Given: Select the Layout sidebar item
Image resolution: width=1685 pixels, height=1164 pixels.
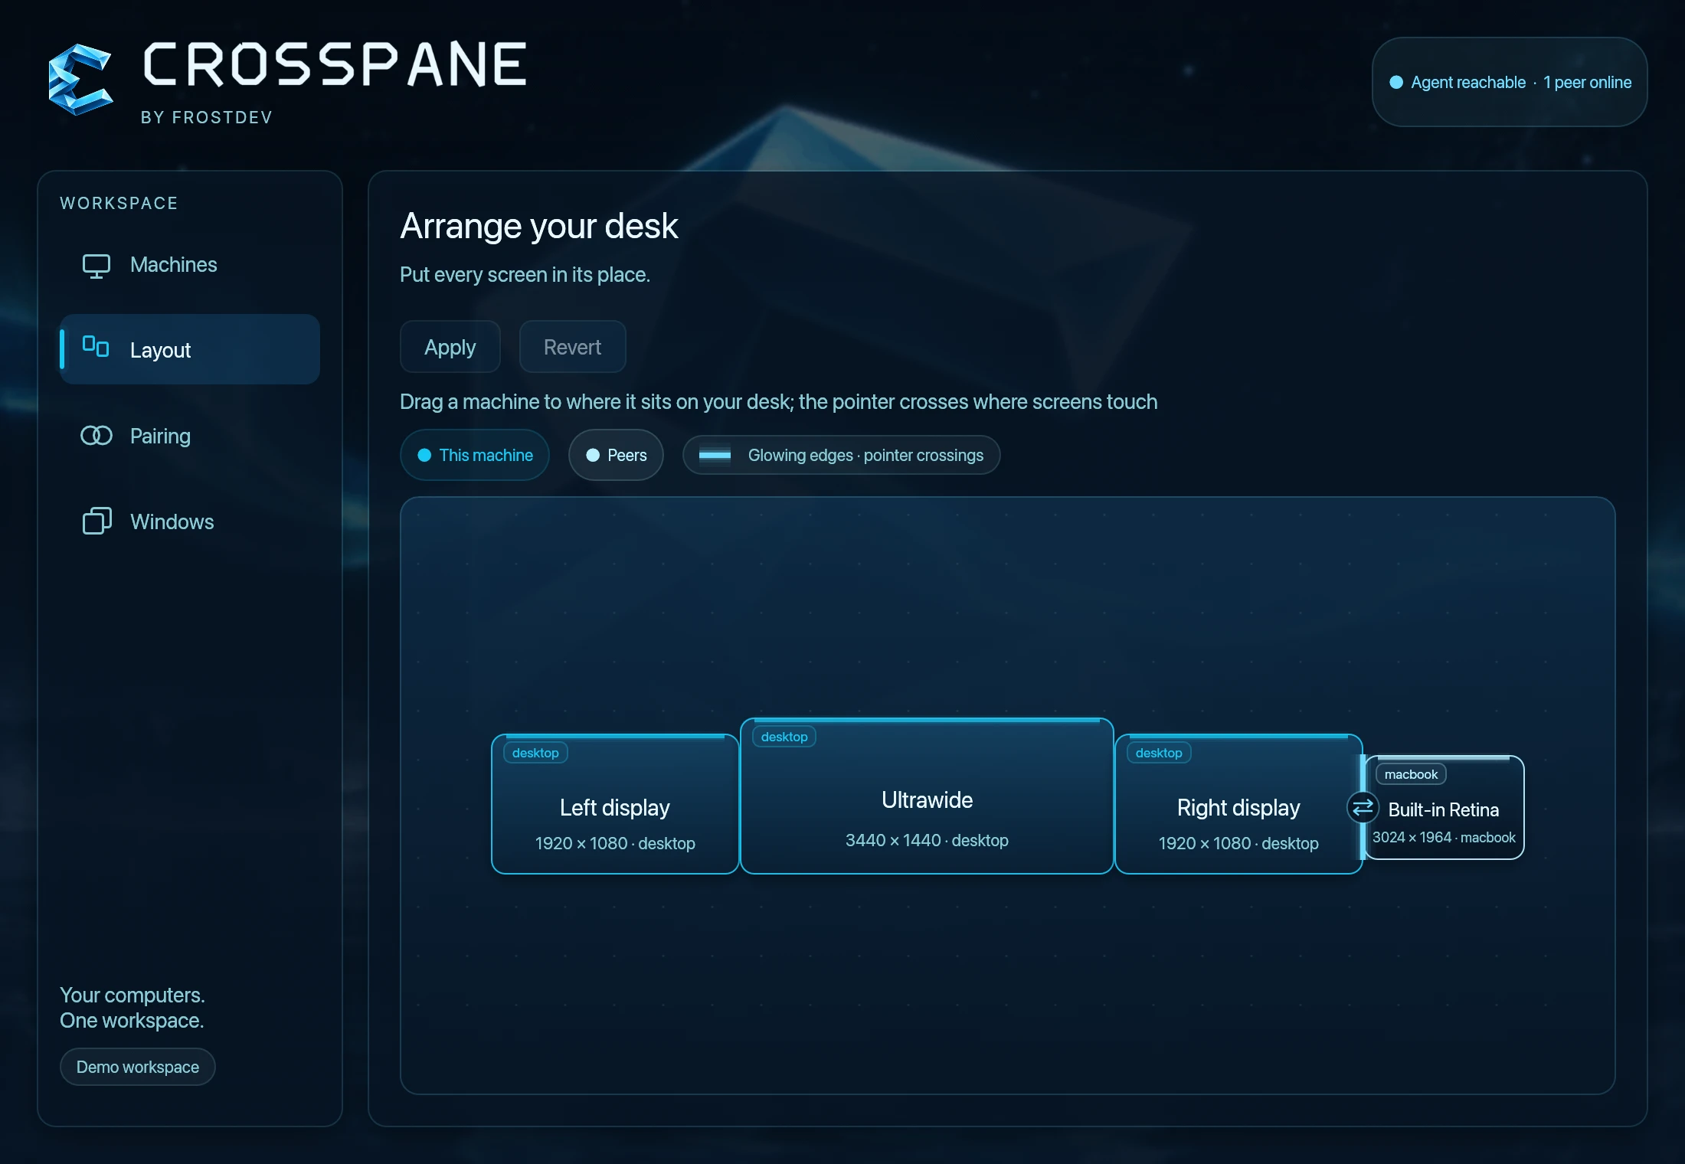Looking at the screenshot, I should [x=190, y=349].
